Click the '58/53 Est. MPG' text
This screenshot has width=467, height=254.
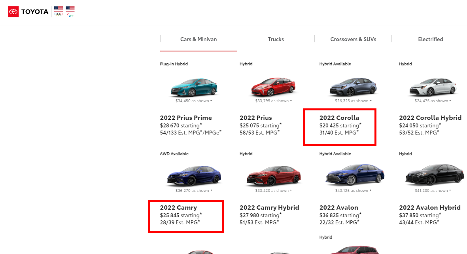pyautogui.click(x=259, y=133)
